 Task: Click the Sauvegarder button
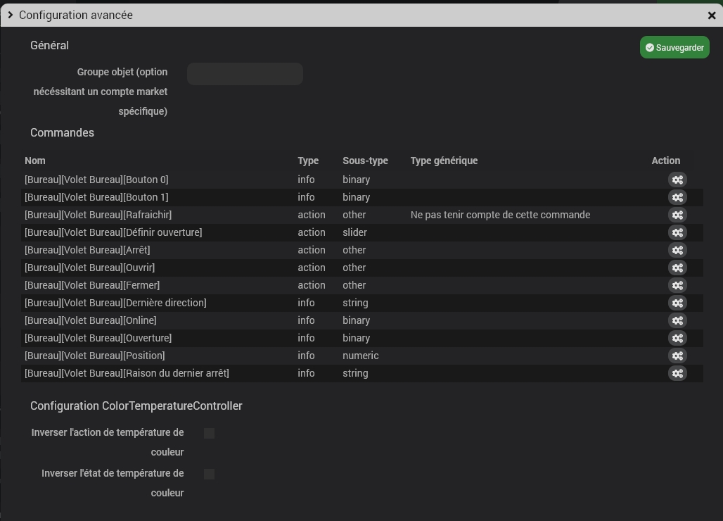(x=674, y=48)
